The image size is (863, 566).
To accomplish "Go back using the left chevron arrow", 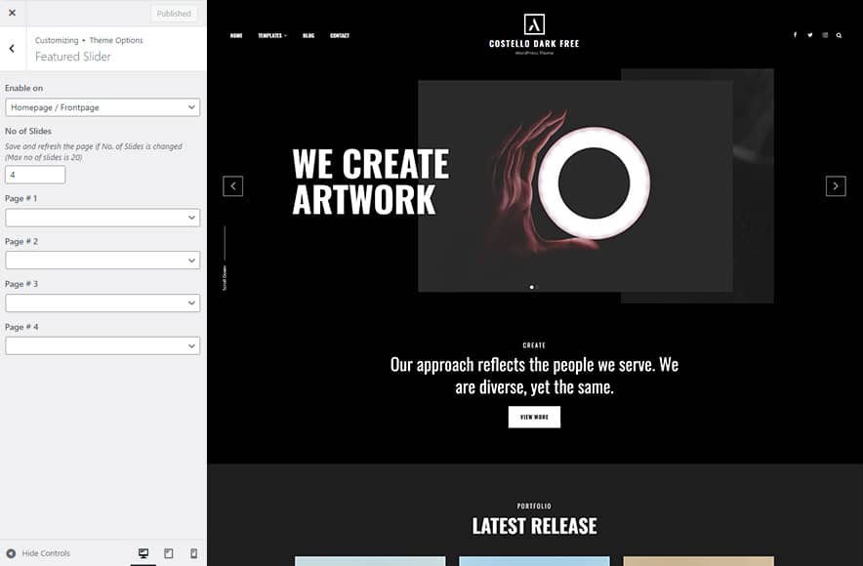I will (12, 49).
